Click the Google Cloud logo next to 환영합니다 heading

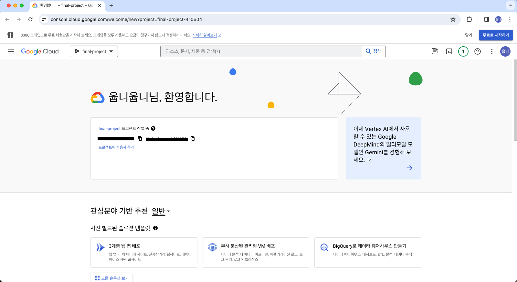(98, 97)
